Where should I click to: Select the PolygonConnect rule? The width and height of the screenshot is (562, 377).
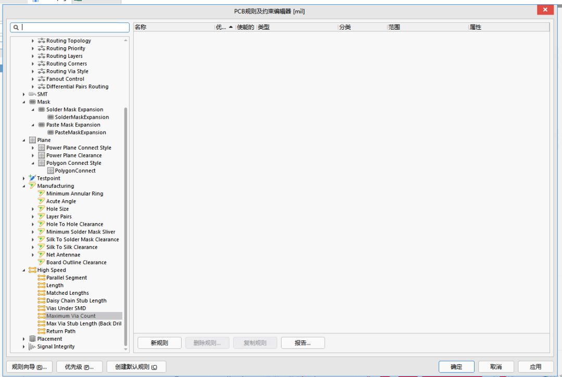tap(75, 171)
